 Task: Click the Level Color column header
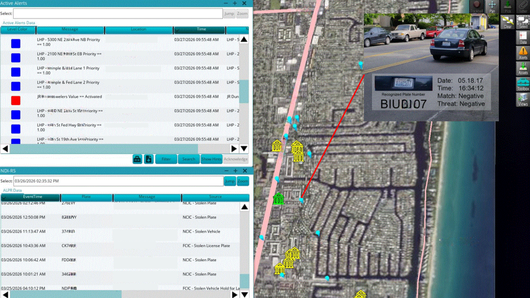coord(17,29)
